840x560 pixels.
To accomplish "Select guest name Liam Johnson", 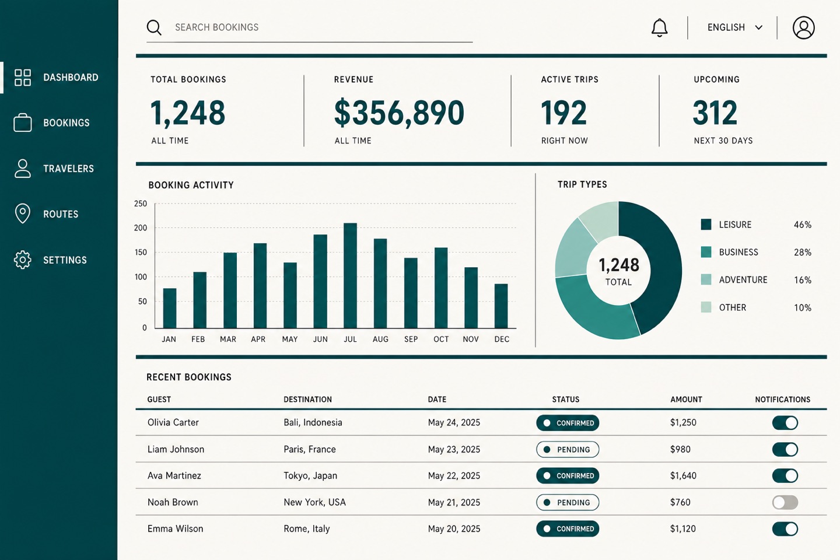I will point(176,449).
